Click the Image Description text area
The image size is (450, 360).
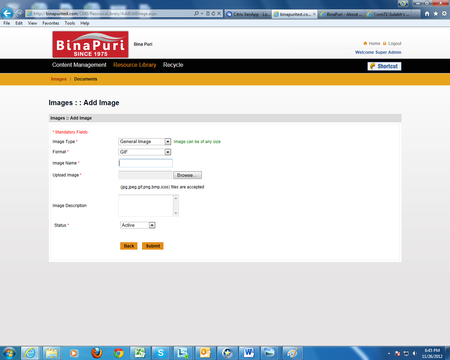pyautogui.click(x=146, y=206)
